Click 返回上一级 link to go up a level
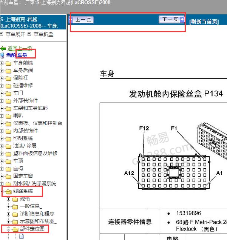This screenshot has height=240, width=227. (x=20, y=49)
